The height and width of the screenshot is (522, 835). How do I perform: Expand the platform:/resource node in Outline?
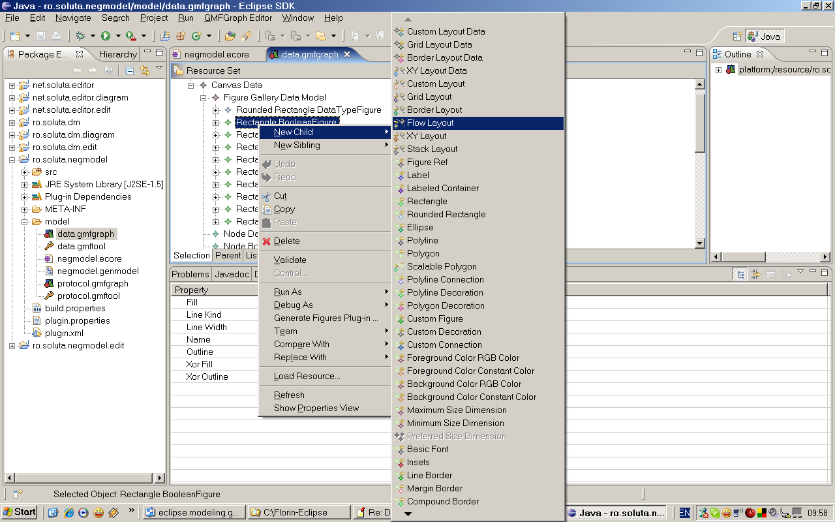coord(719,70)
